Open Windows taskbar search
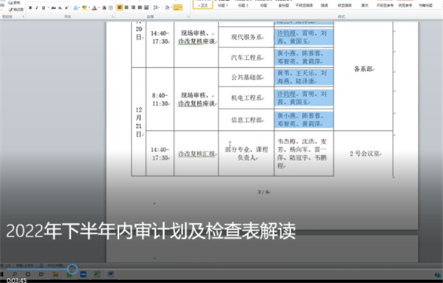The height and width of the screenshot is (283, 443). (15, 274)
